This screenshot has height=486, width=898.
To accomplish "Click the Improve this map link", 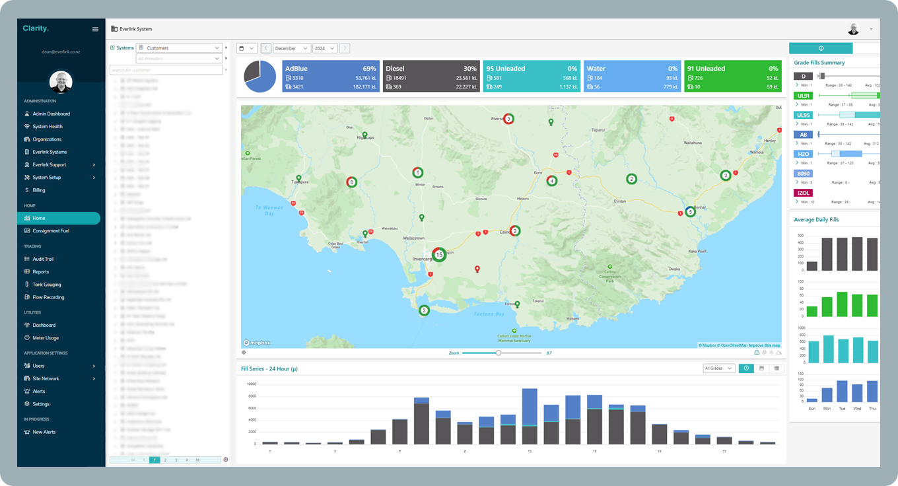I will (x=764, y=345).
